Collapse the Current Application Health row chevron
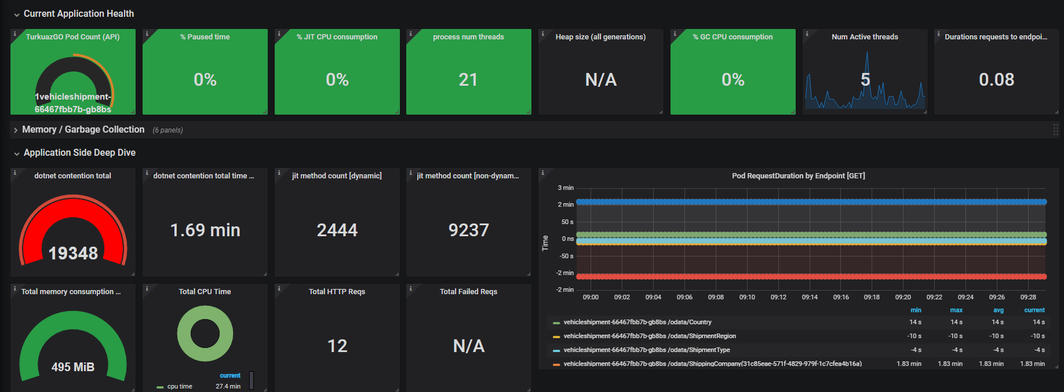1064x392 pixels. pyautogui.click(x=17, y=14)
